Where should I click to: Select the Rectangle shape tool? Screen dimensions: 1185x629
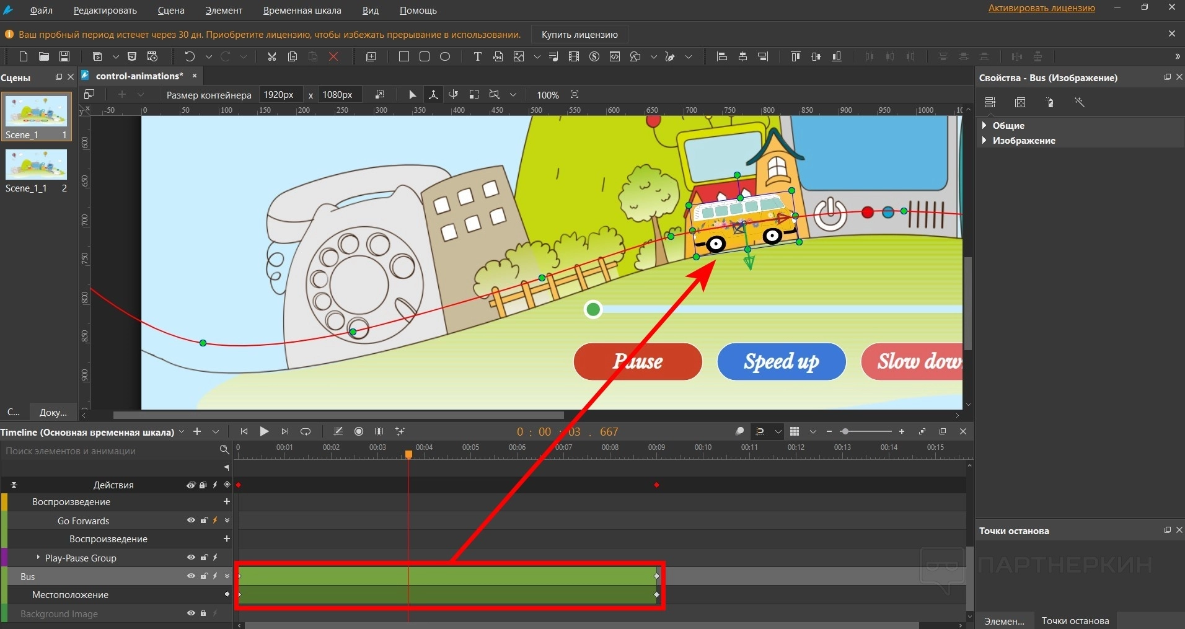pyautogui.click(x=404, y=56)
